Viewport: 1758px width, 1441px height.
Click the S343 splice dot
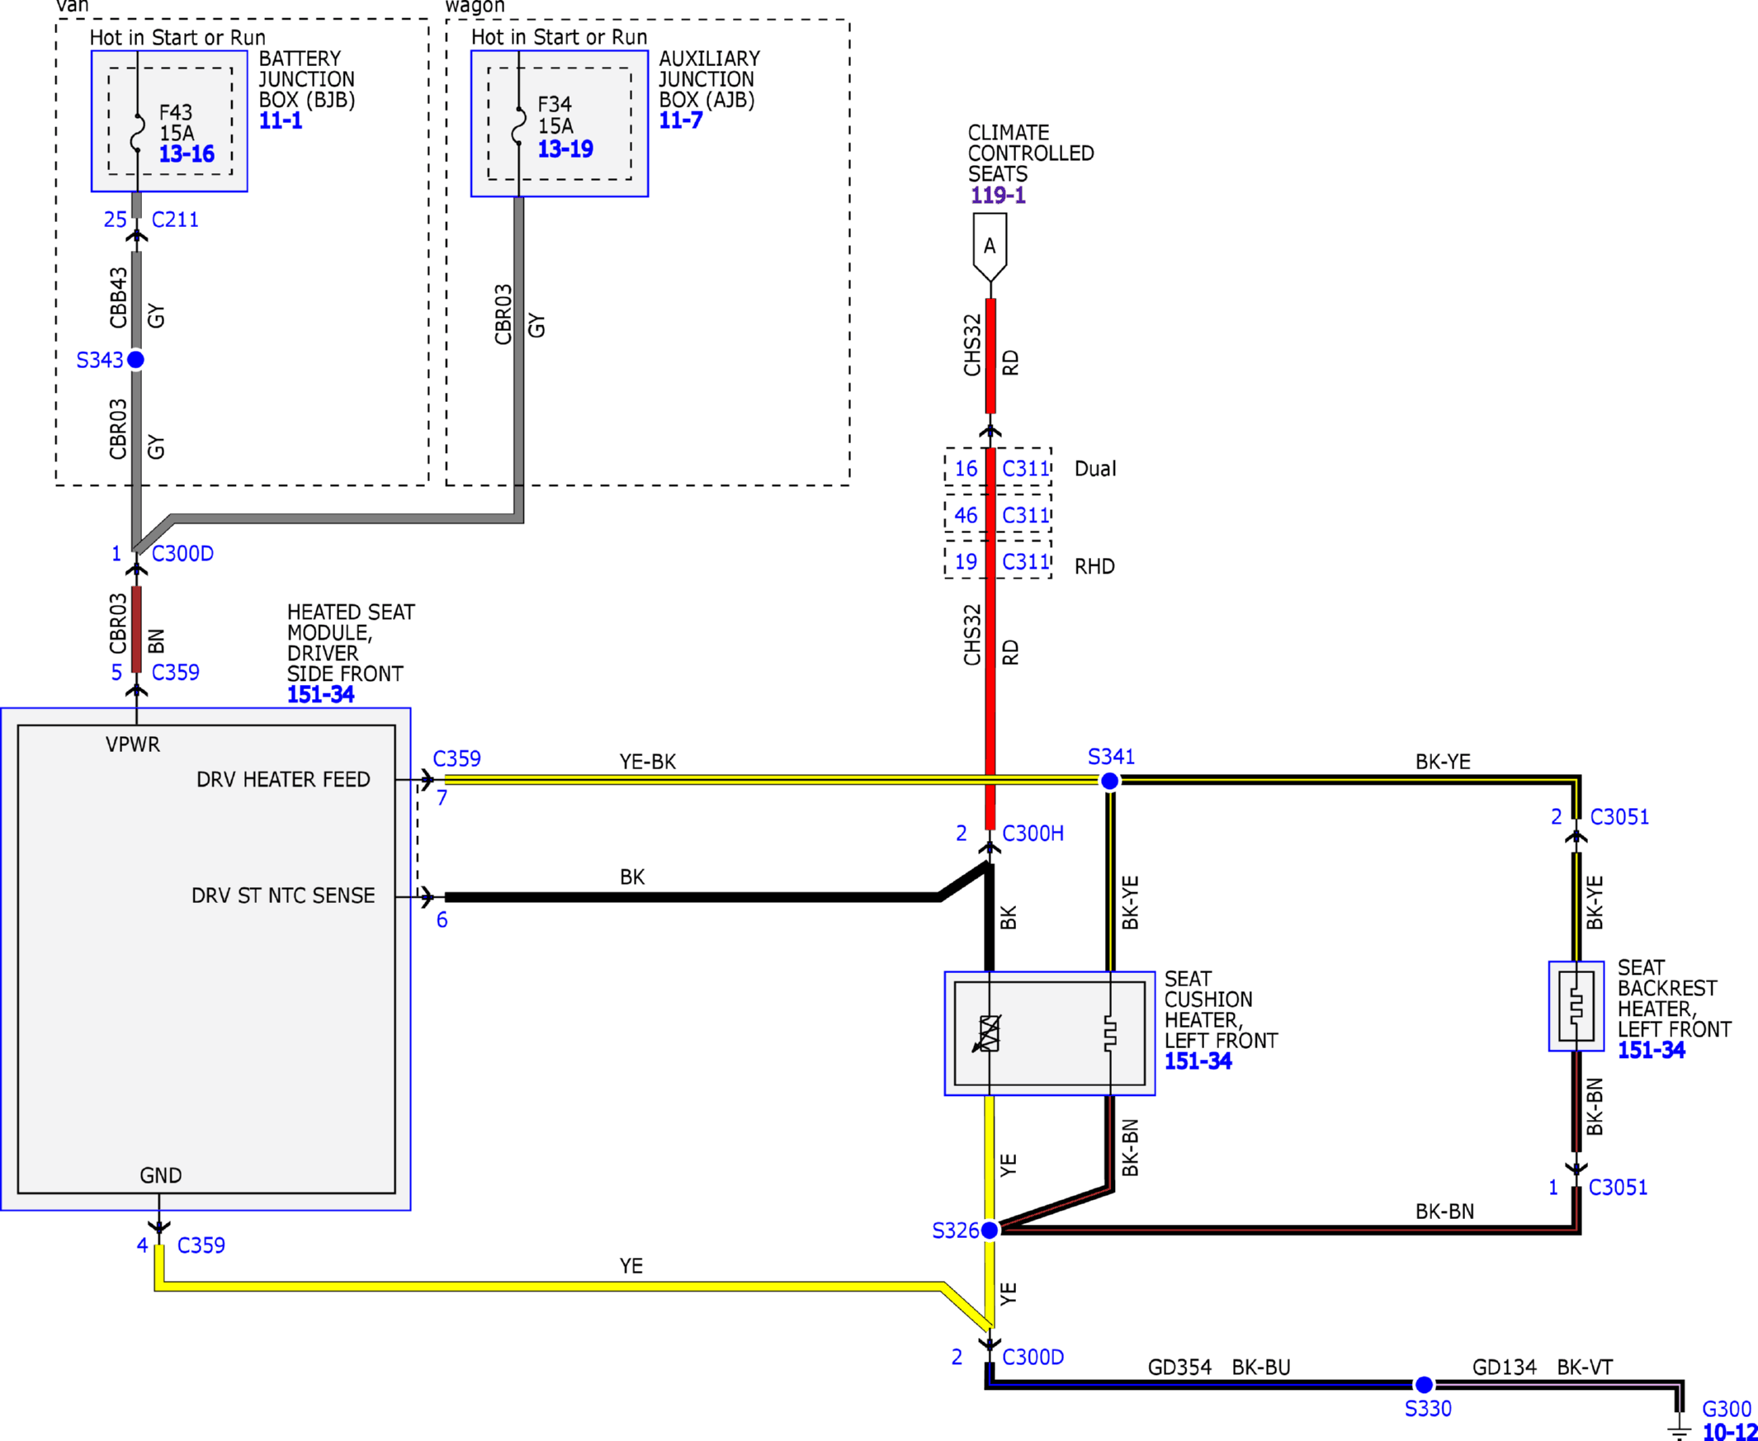click(136, 359)
